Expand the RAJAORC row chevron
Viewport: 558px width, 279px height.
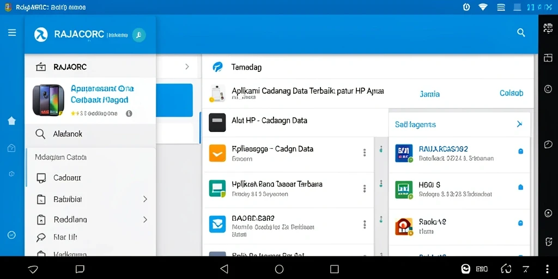[187, 66]
